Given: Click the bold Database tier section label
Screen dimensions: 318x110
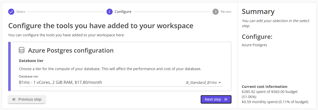Looking at the screenshot, I should tap(31, 61).
